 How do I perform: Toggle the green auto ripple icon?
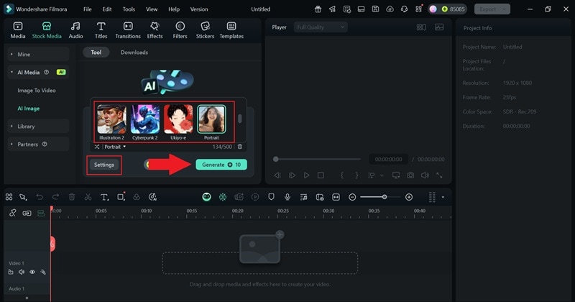coord(41,214)
